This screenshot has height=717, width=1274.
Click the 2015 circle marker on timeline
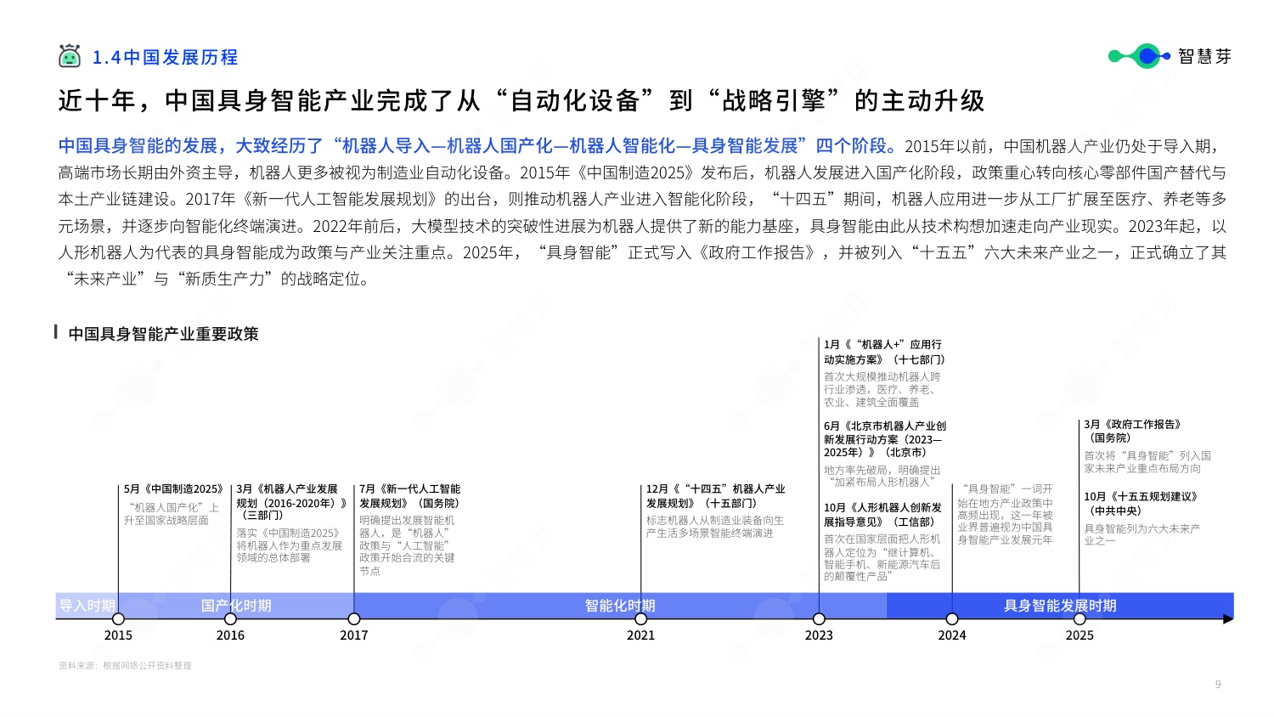point(118,618)
